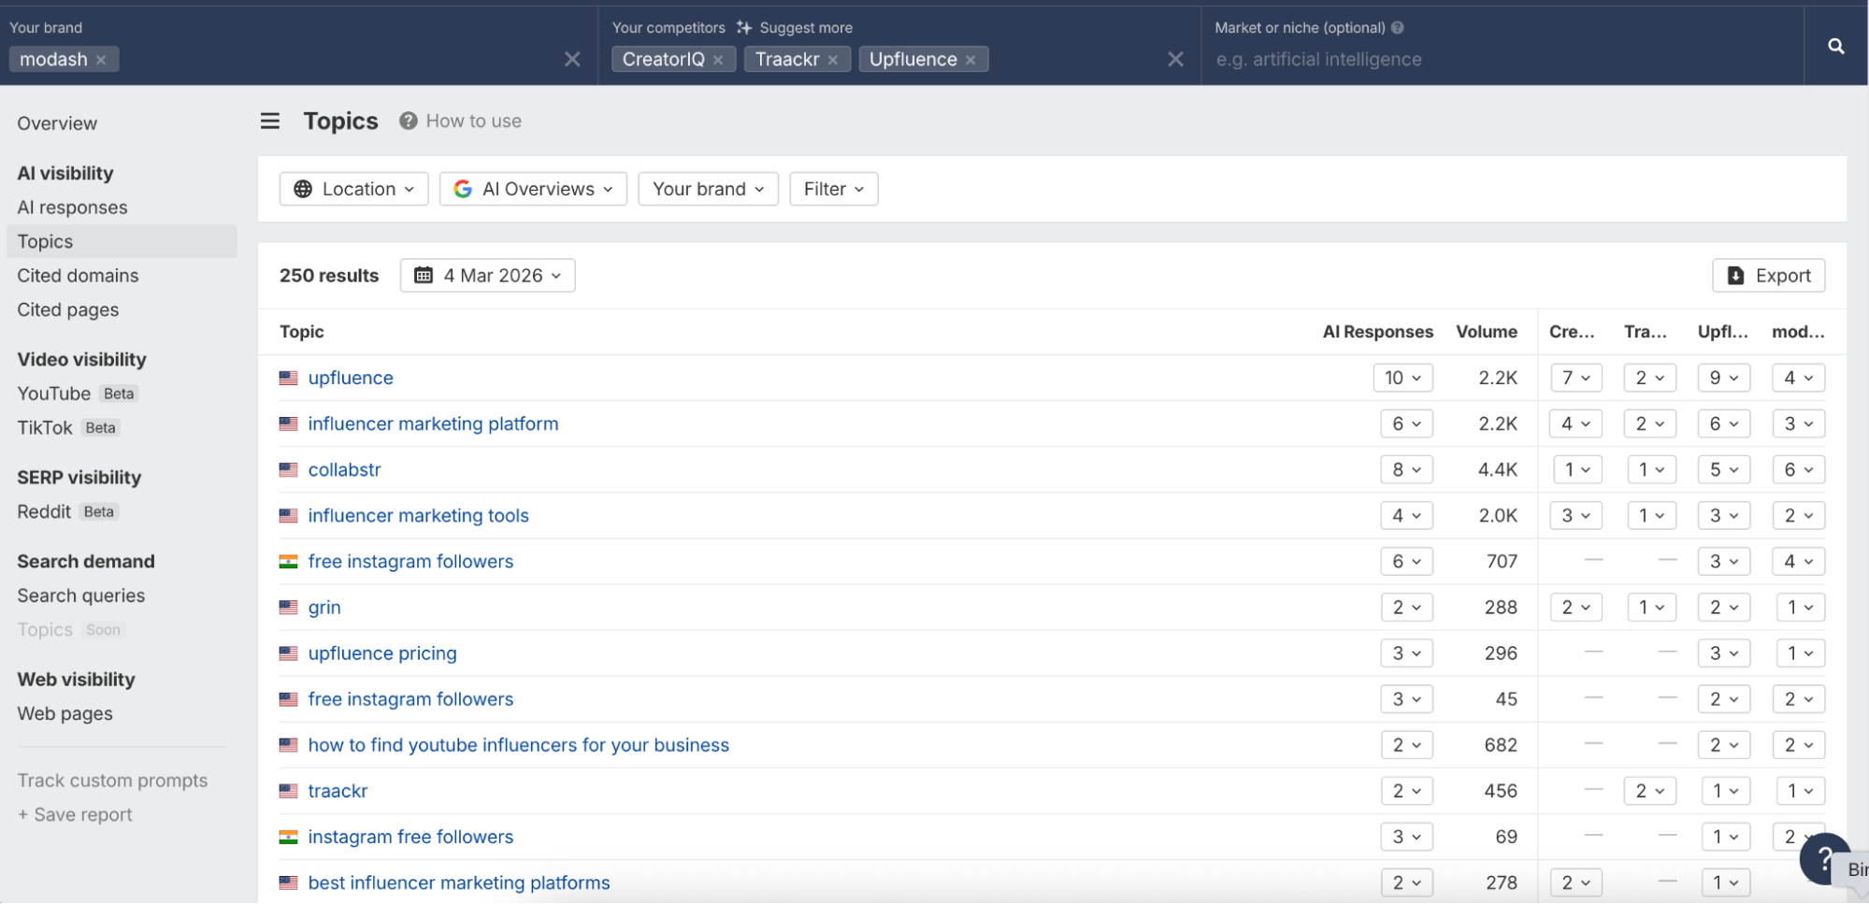The image size is (1869, 904).
Task: Sort by Volume column header
Action: click(x=1486, y=332)
